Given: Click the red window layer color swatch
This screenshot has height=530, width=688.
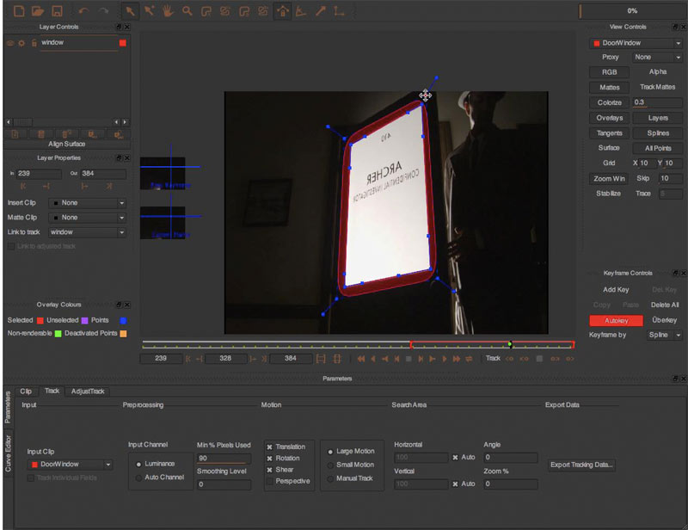Looking at the screenshot, I should pyautogui.click(x=122, y=43).
